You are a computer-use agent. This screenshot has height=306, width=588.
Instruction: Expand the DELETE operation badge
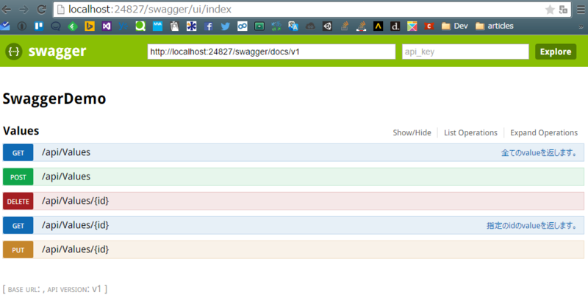[18, 202]
